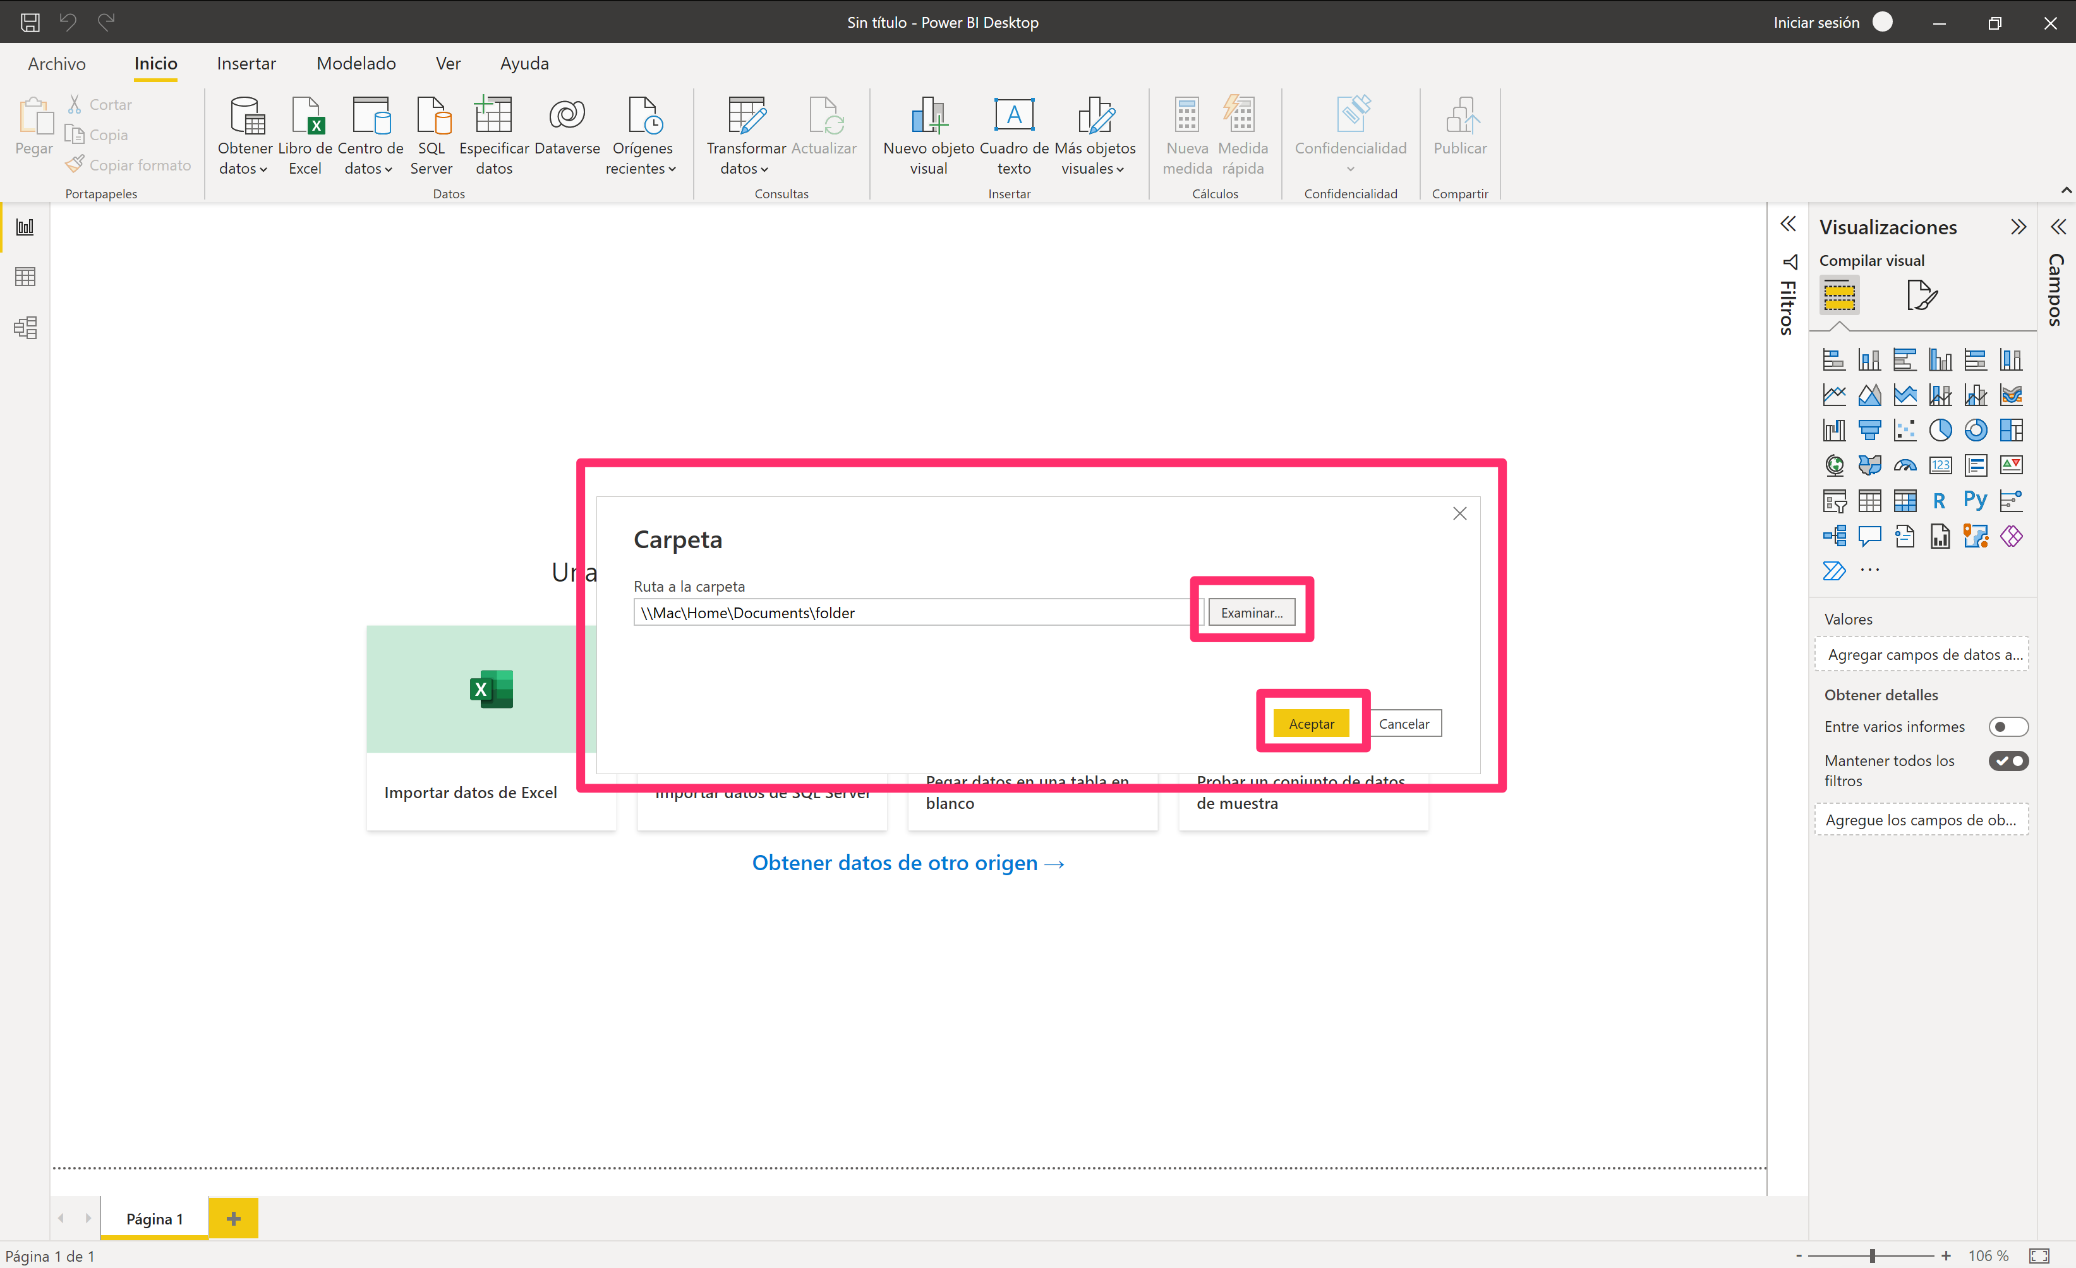Select the gauge visual icon
Viewport: 2076px width, 1268px height.
click(x=1905, y=465)
